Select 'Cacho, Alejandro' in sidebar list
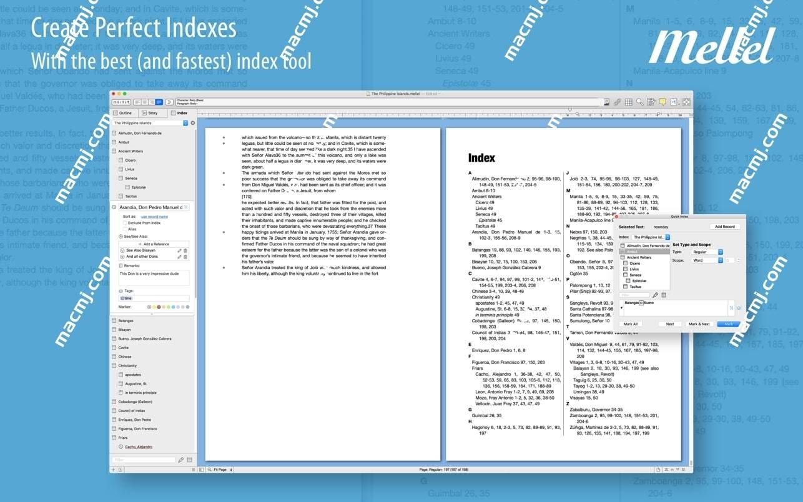The image size is (803, 502). point(139,447)
